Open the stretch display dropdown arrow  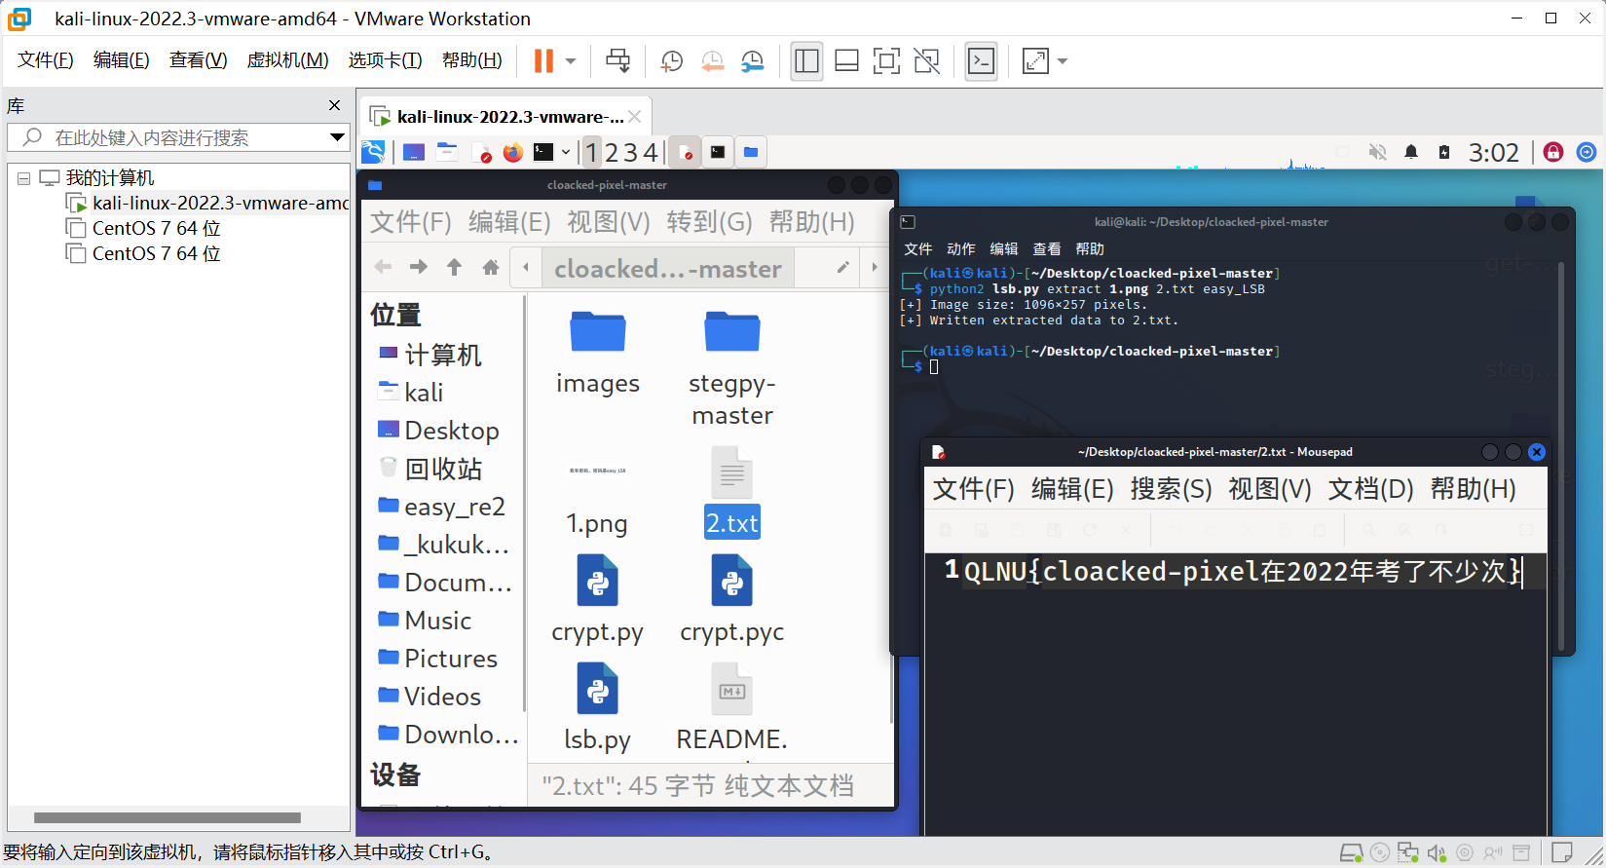pyautogui.click(x=1063, y=60)
